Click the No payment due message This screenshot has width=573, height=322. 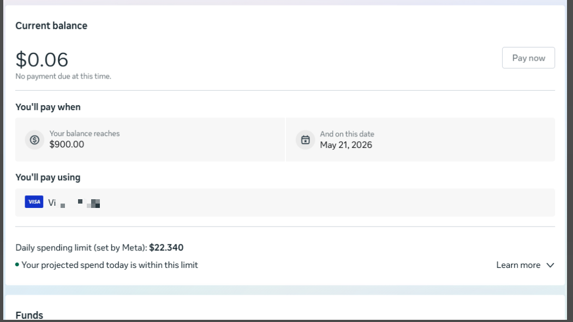pos(63,76)
